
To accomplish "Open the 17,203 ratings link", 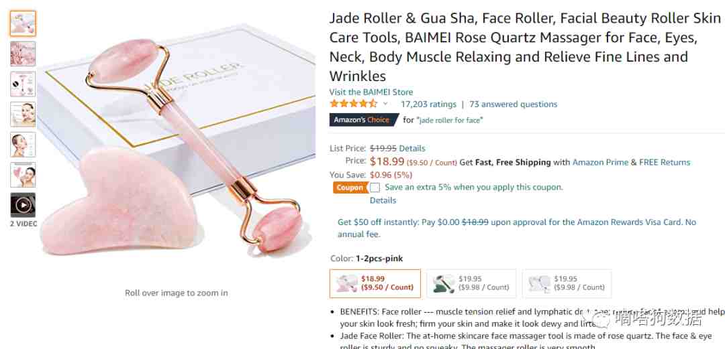I will pos(428,104).
